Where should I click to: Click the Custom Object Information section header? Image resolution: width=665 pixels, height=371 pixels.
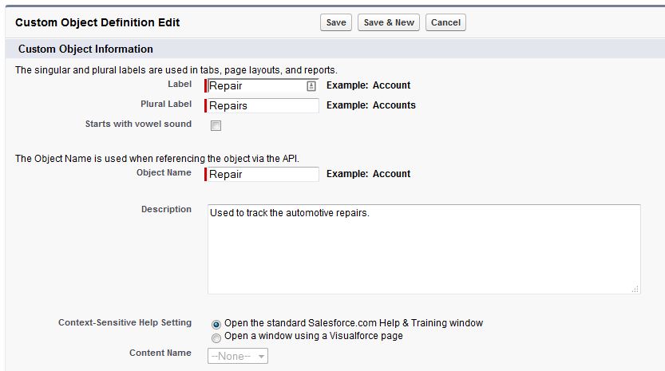point(85,49)
